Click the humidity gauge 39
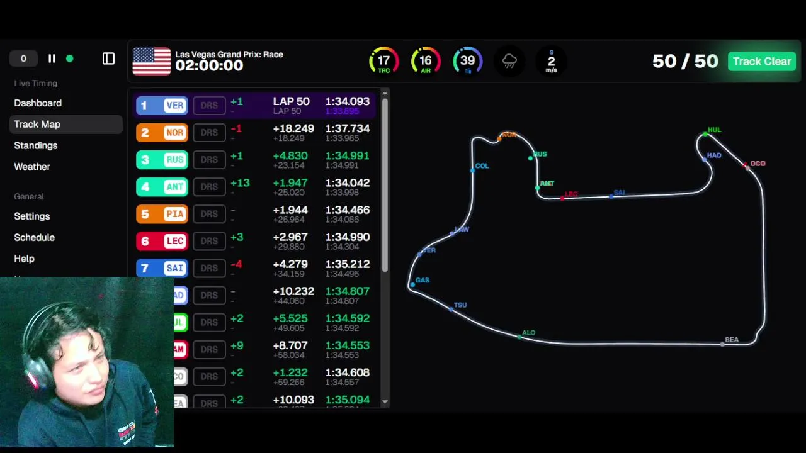The height and width of the screenshot is (453, 806). [467, 62]
